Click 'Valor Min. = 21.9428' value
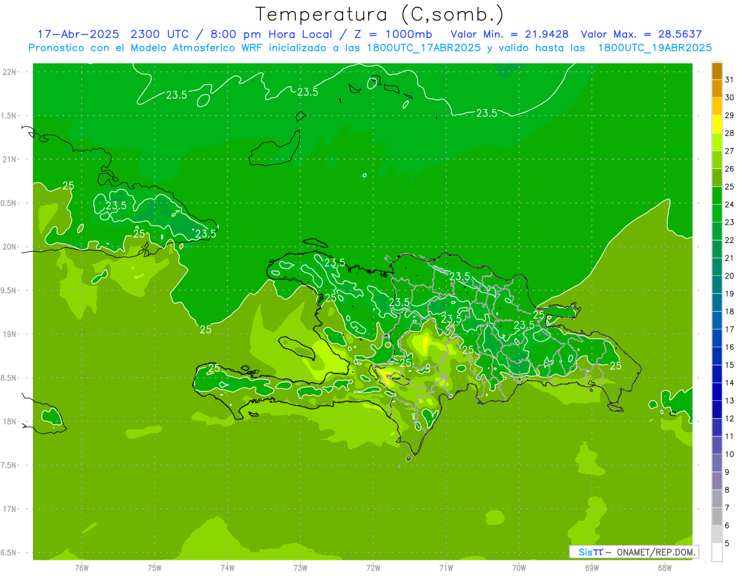746x576 pixels. point(509,34)
